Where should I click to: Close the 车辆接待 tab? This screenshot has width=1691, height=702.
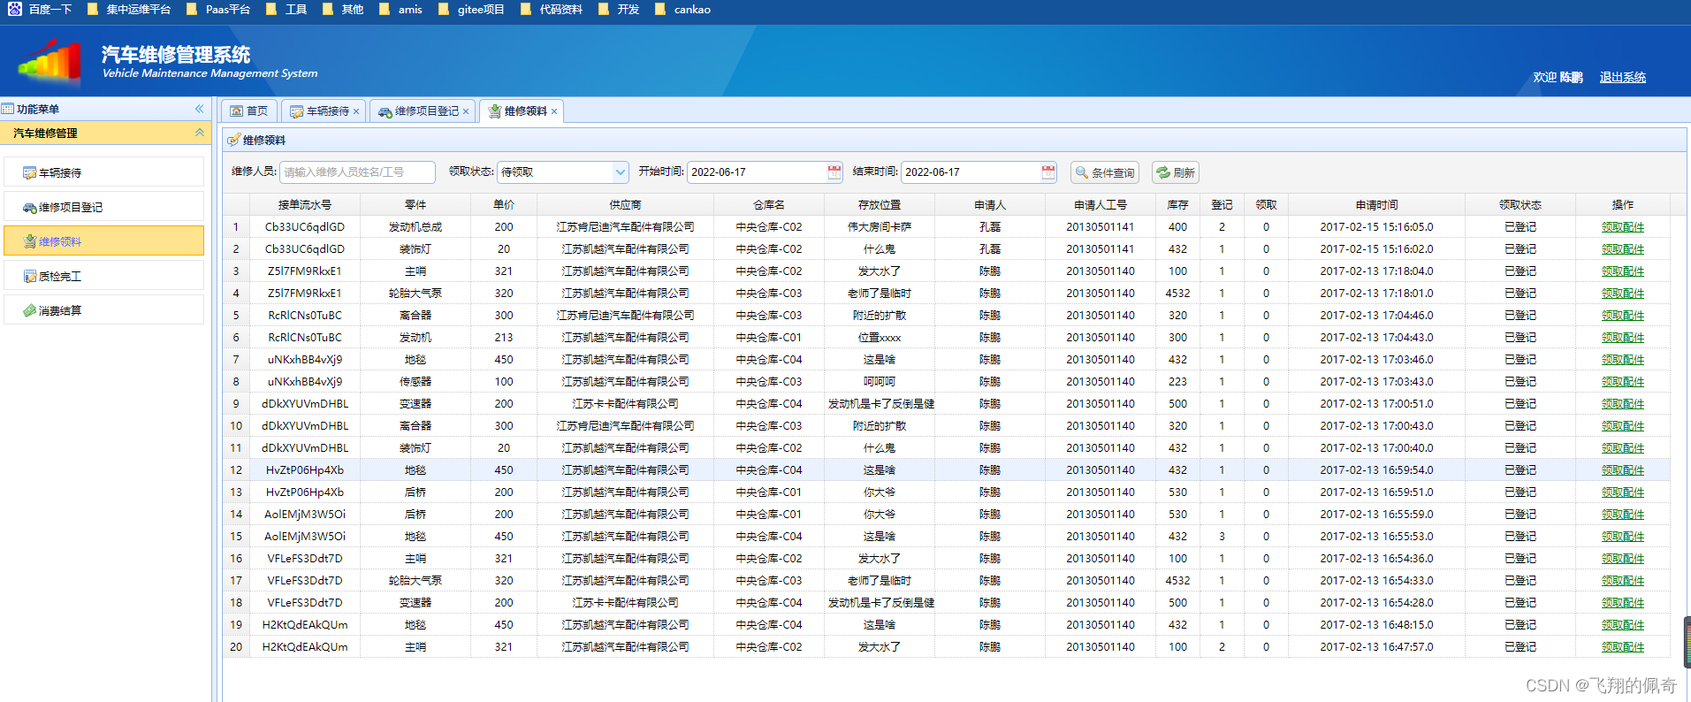tap(356, 111)
